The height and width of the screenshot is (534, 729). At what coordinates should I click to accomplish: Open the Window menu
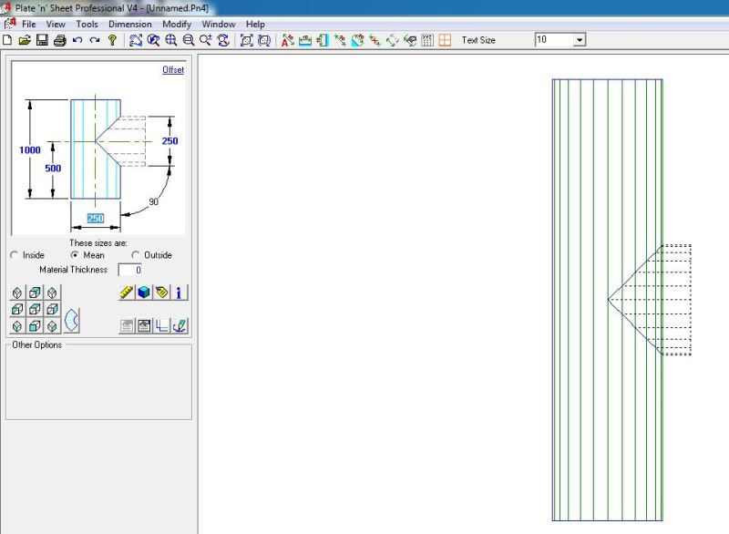[219, 25]
